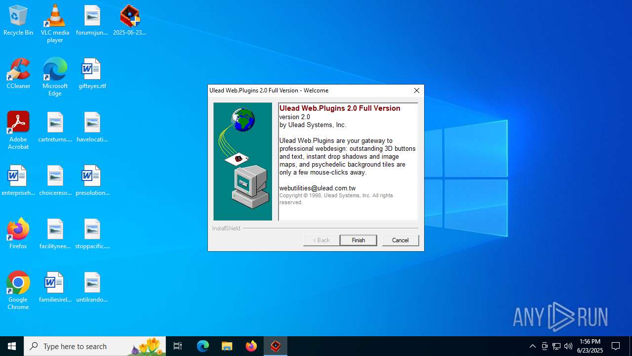
Task: Close the Ulead Web.Plugins Welcome dialog
Action: [x=417, y=90]
